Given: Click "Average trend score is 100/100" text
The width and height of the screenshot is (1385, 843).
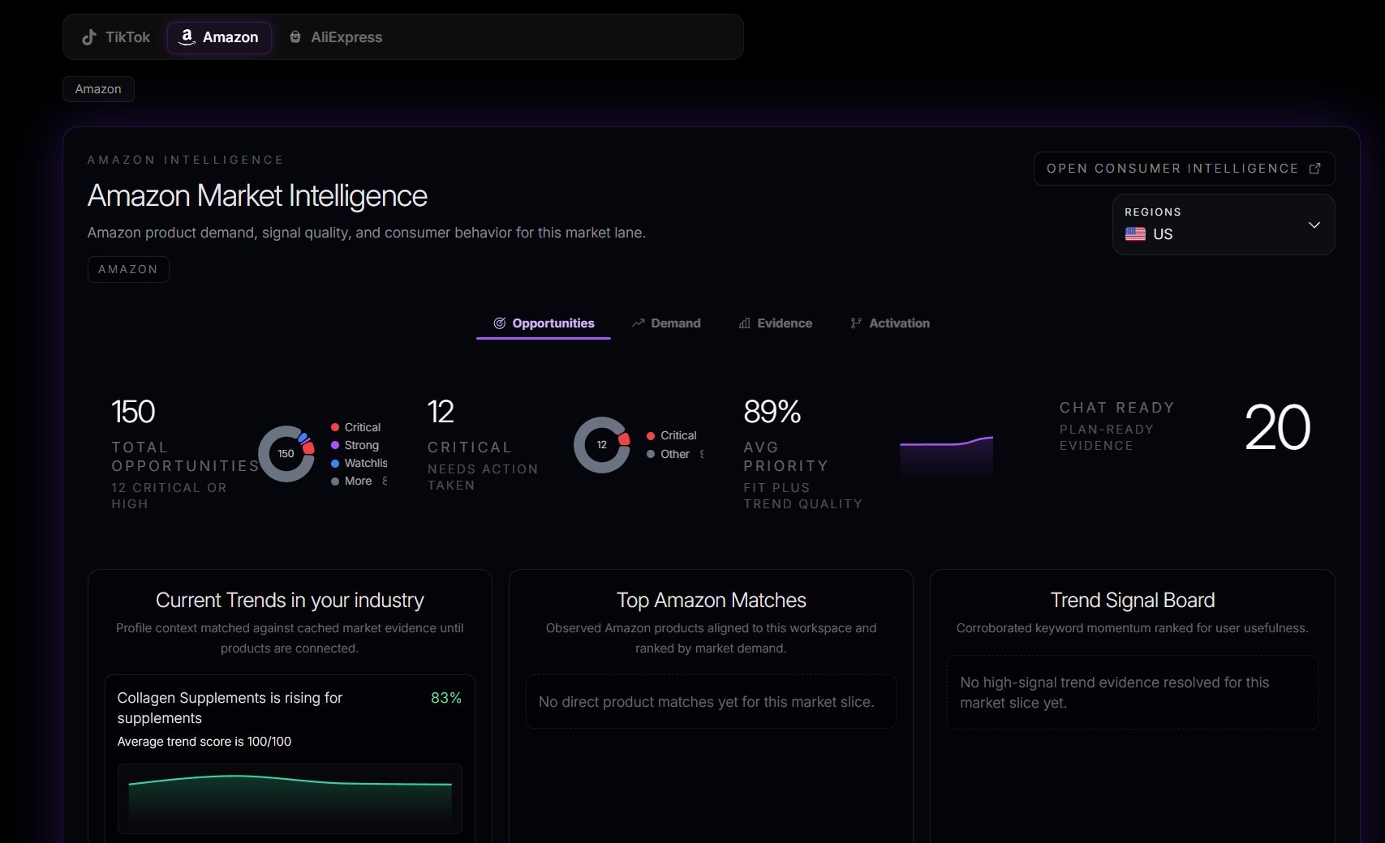Looking at the screenshot, I should coord(204,742).
